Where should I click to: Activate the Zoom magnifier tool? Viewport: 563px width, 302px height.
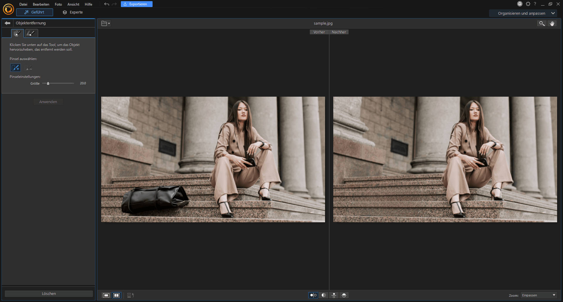[x=541, y=23]
